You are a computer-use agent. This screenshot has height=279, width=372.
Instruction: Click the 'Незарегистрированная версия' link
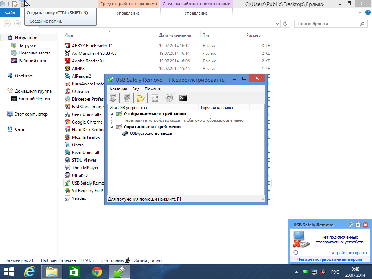tap(329, 259)
